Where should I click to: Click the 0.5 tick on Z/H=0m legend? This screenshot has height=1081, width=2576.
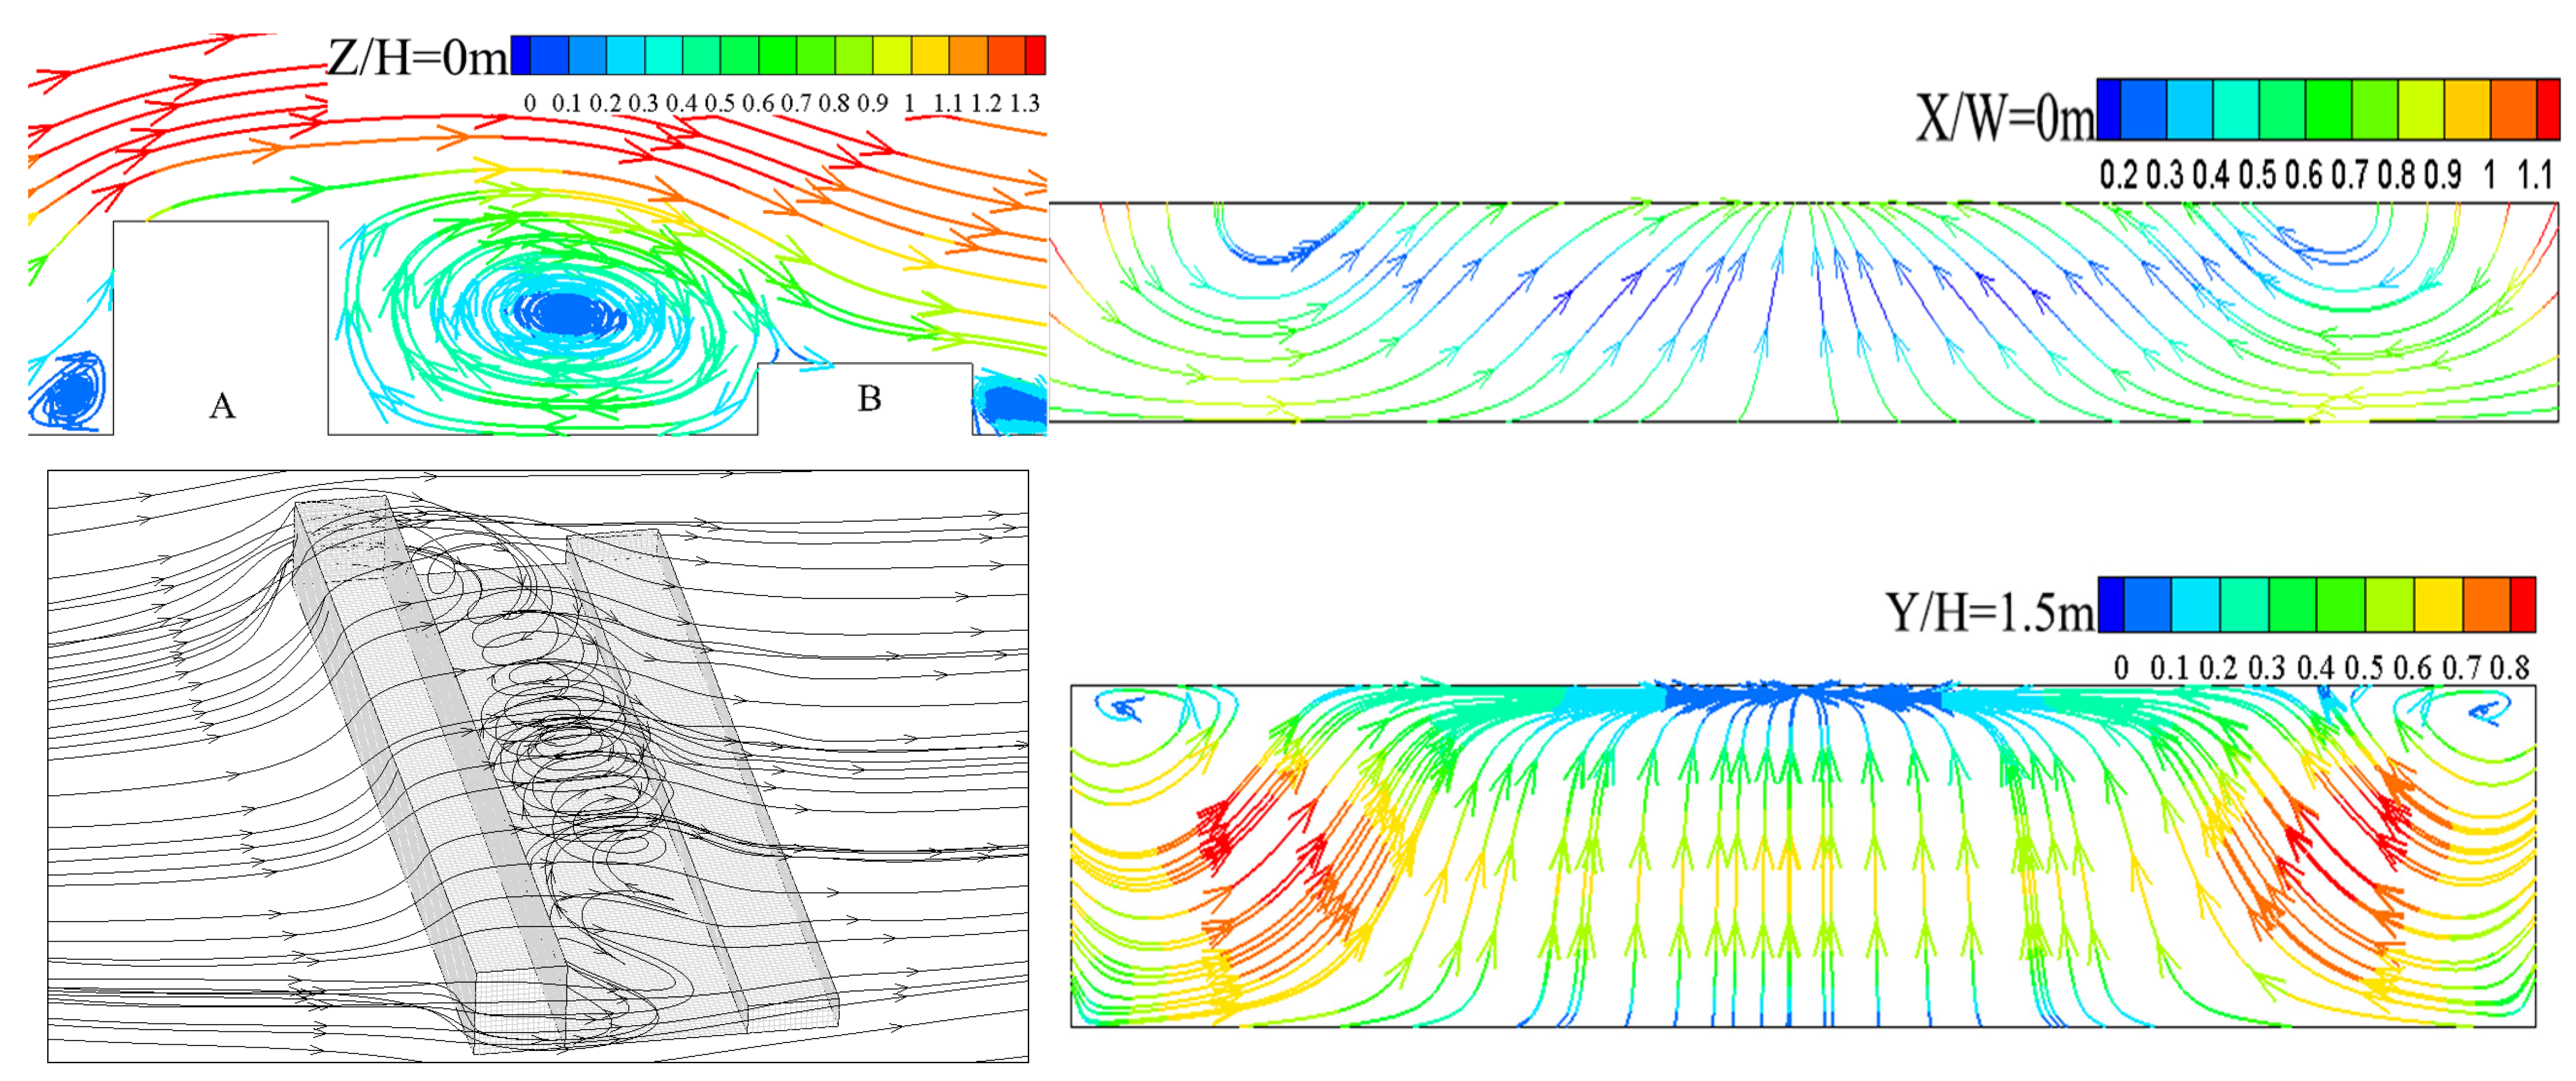click(719, 104)
